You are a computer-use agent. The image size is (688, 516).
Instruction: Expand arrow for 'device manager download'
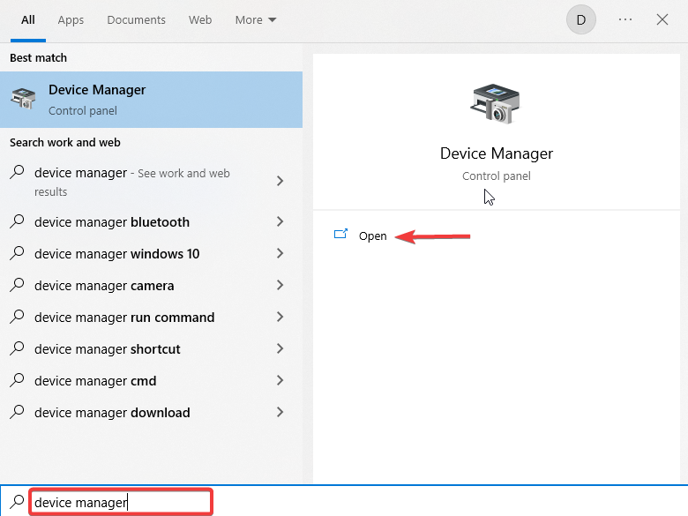[280, 412]
